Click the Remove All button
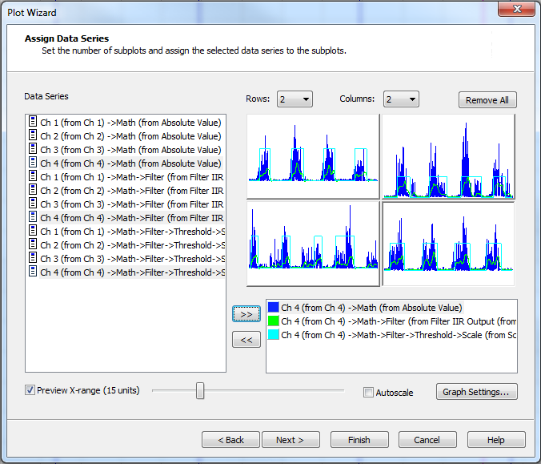Viewport: 541px width, 464px height. point(487,100)
